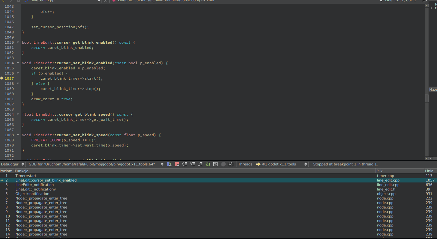Expand the tree item in the right panel
The image size is (437, 239).
pyautogui.click(x=432, y=8)
